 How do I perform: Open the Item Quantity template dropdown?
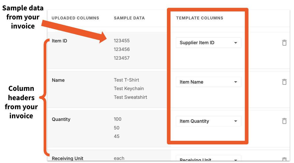pyautogui.click(x=208, y=121)
